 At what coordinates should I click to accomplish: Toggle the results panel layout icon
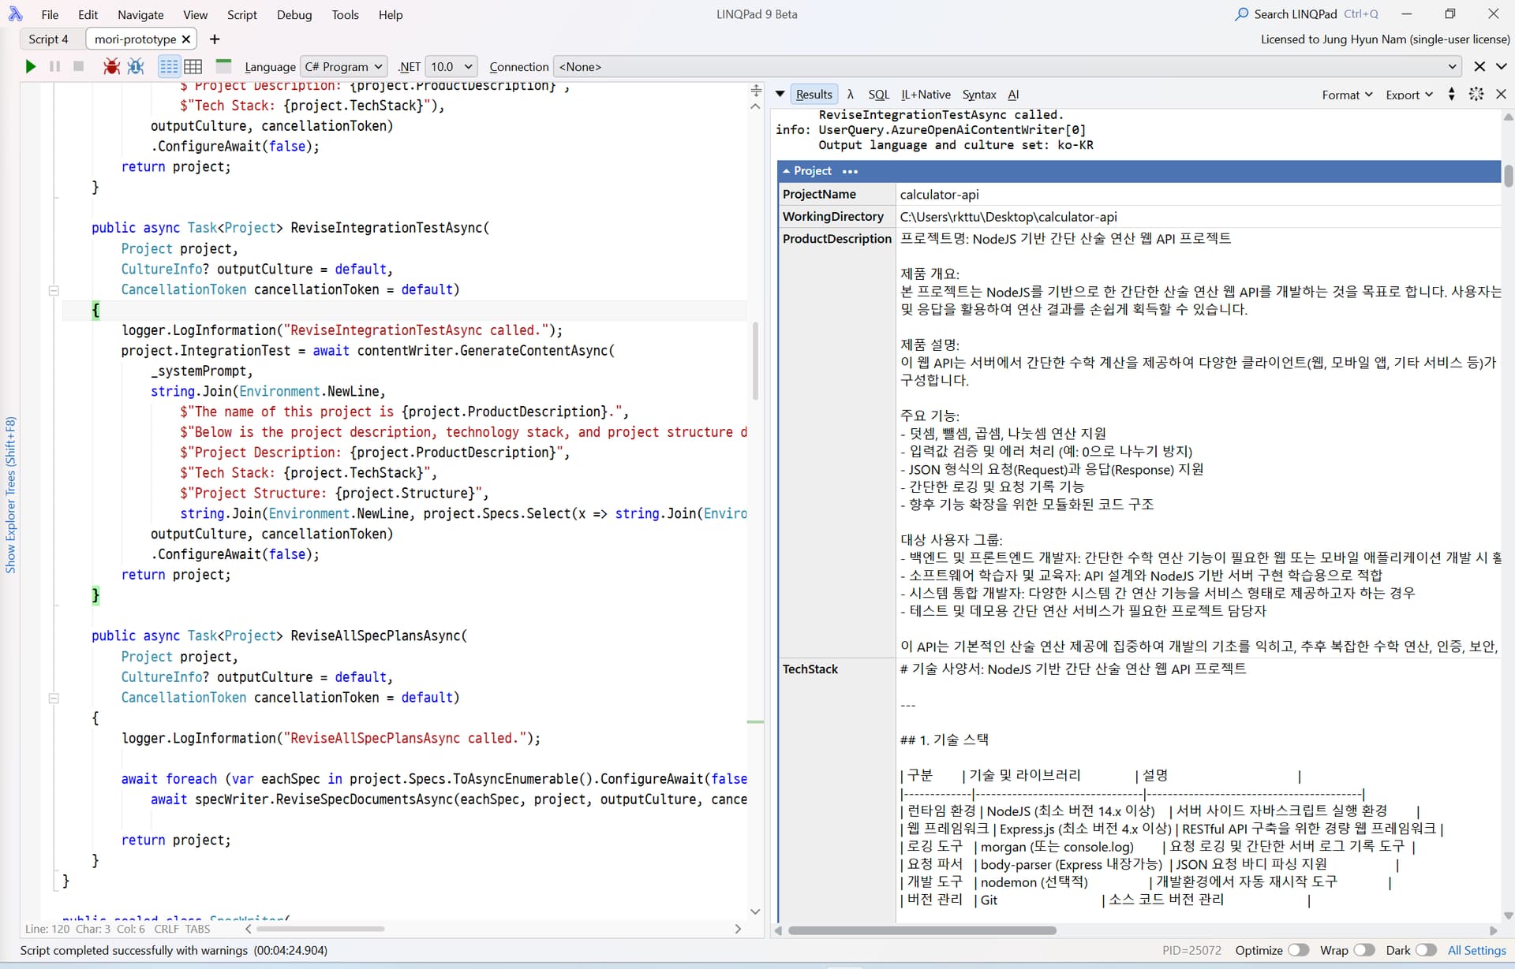tap(223, 66)
